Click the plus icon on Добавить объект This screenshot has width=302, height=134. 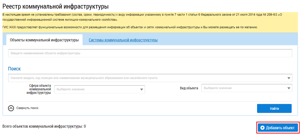coord(262,128)
